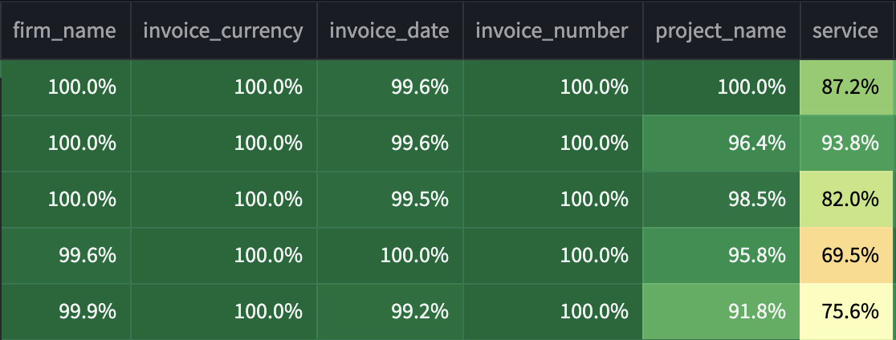Select the pale yellow 75.6% cell
Viewport: 896px width, 340px height.
click(848, 312)
